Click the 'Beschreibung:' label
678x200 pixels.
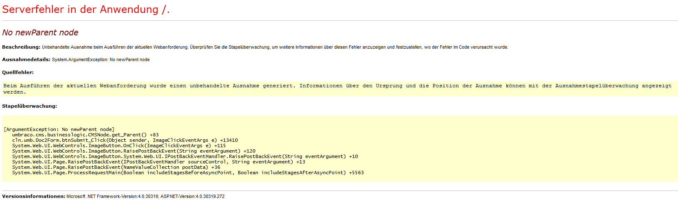tap(21, 47)
